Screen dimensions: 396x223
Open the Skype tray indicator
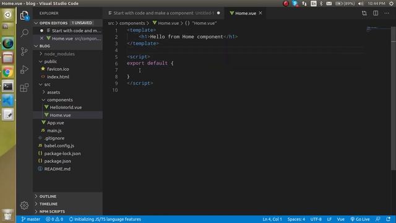point(295,3)
